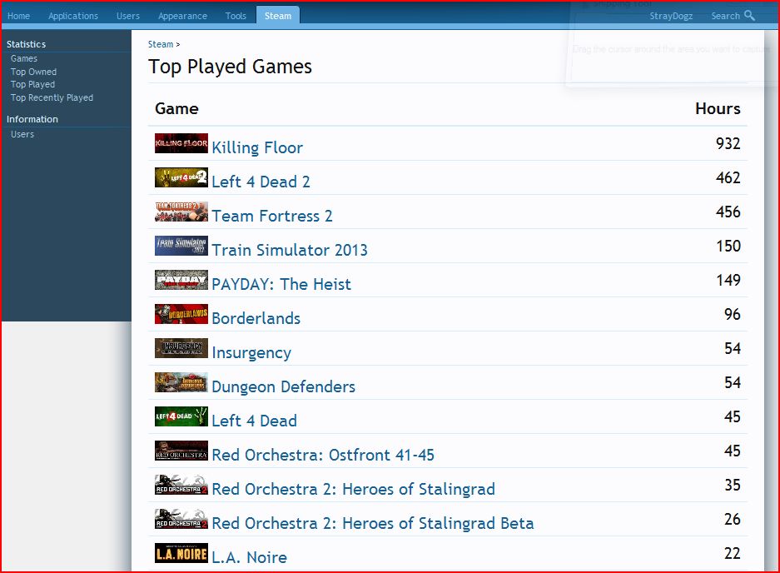The width and height of the screenshot is (780, 573).
Task: Go to the Home page
Action: 18,16
